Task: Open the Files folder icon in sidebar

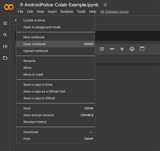Action: tap(5, 58)
